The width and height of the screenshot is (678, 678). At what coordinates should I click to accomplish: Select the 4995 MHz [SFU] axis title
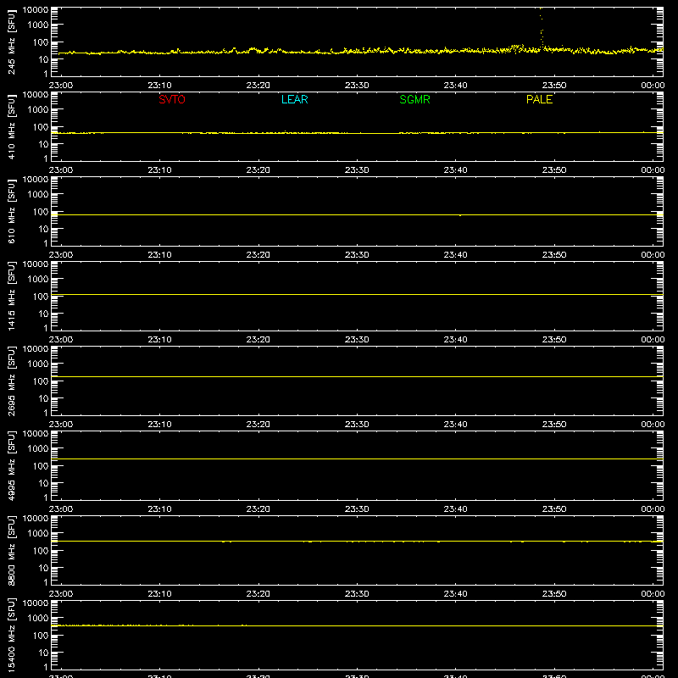[x=11, y=465]
